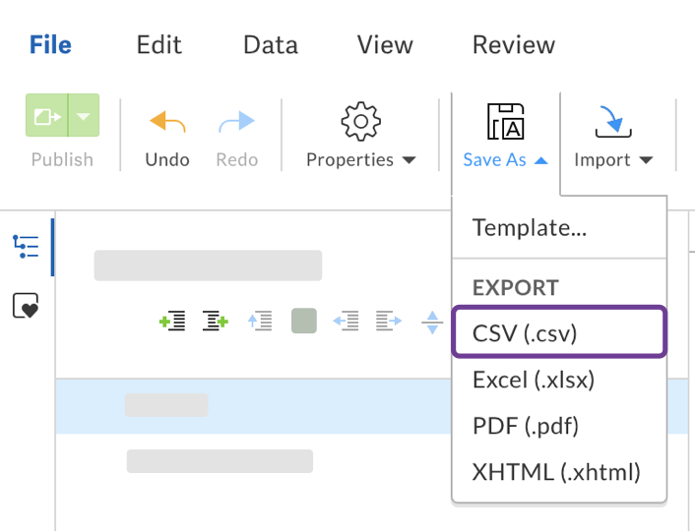Click the Undo arrow
The height and width of the screenshot is (531, 695).
pyautogui.click(x=166, y=122)
